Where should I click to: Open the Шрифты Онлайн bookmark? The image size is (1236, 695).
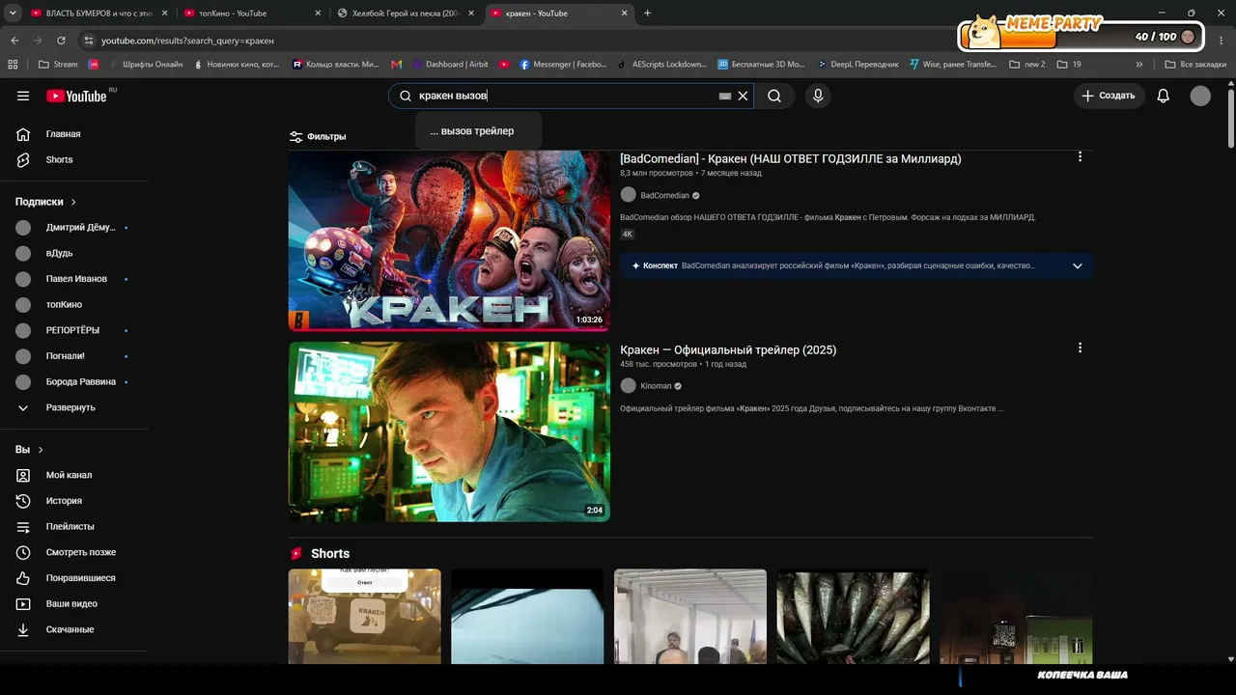coord(146,65)
